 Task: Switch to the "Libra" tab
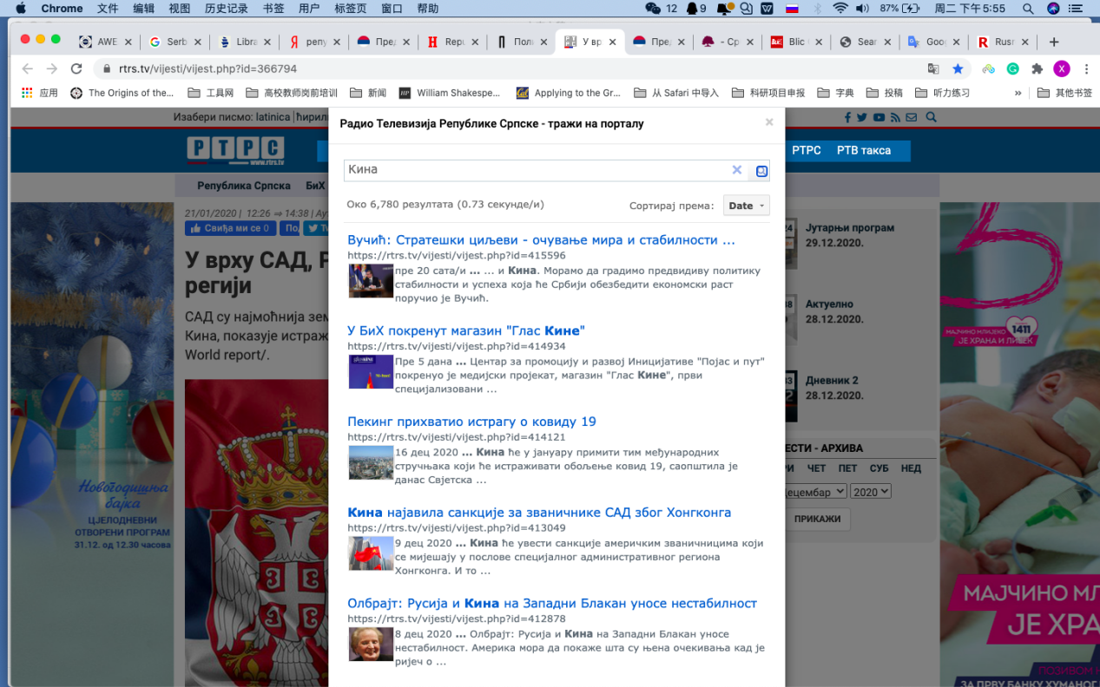(x=245, y=42)
